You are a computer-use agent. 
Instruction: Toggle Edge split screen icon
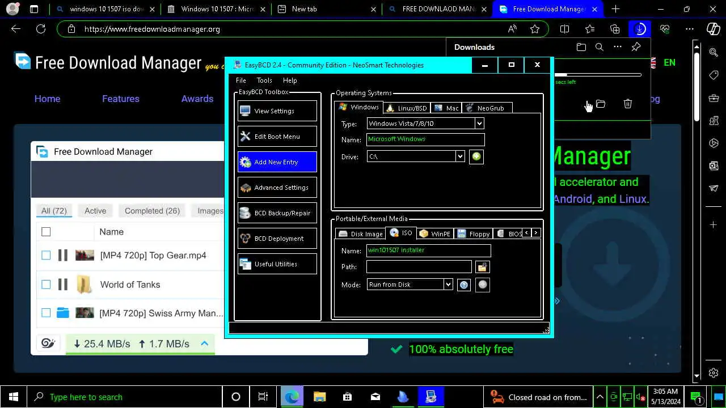click(x=564, y=29)
